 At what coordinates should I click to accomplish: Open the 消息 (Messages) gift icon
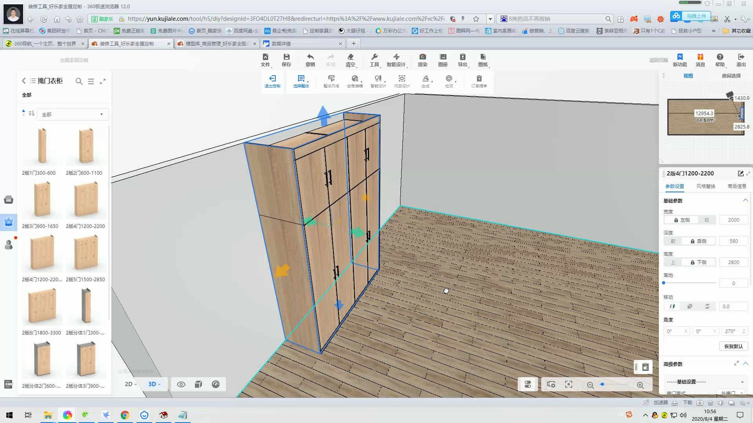[700, 60]
